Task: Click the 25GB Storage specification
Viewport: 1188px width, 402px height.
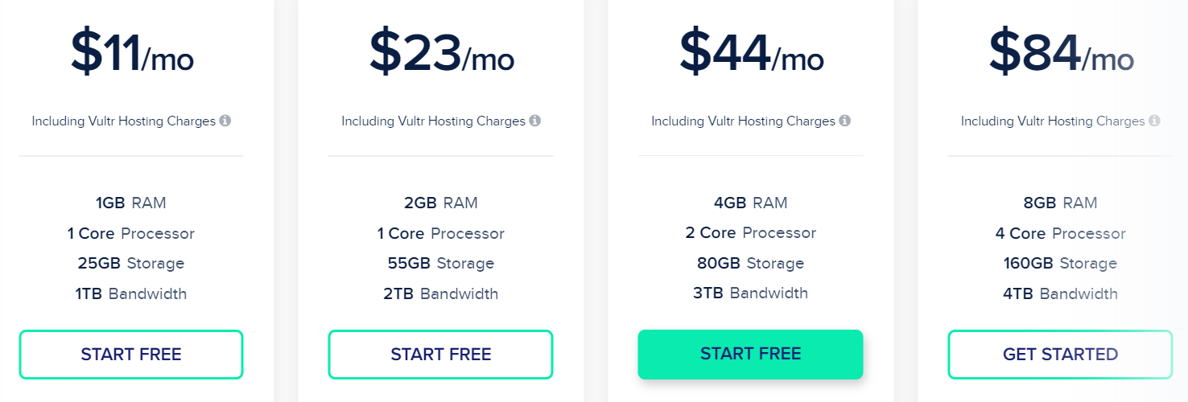Action: (131, 264)
